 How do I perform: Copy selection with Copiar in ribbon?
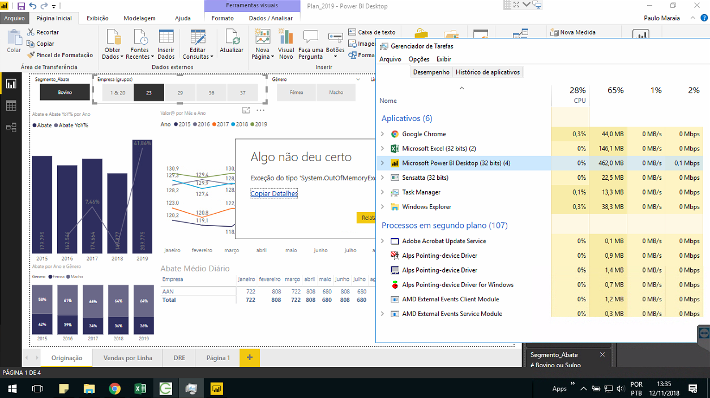point(41,44)
